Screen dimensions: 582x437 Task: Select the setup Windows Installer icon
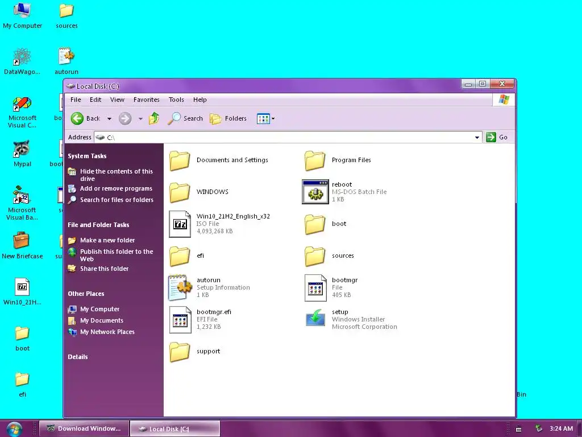pyautogui.click(x=315, y=319)
